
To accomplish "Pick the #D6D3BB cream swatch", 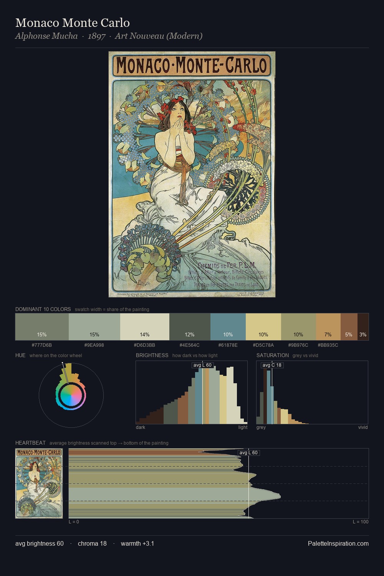I will click(145, 327).
